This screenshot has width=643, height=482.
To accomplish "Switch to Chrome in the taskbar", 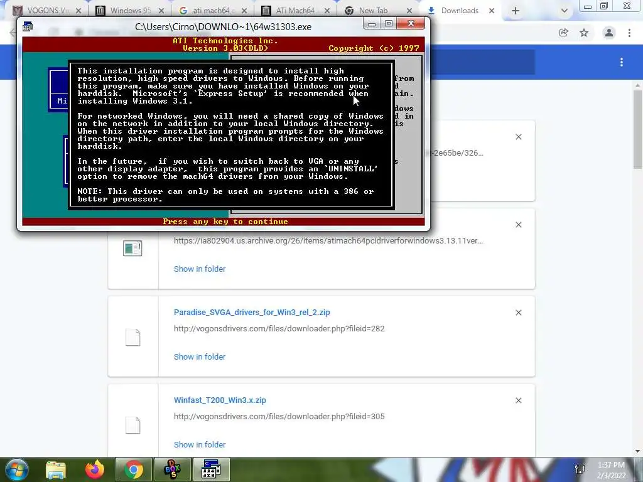I will [x=134, y=469].
